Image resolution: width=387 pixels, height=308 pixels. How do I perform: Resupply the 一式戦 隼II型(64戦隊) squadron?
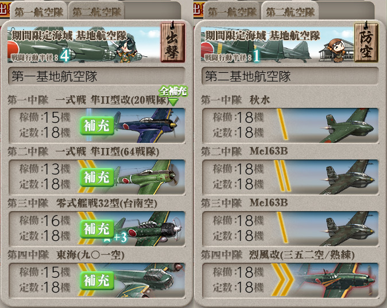pos(97,177)
